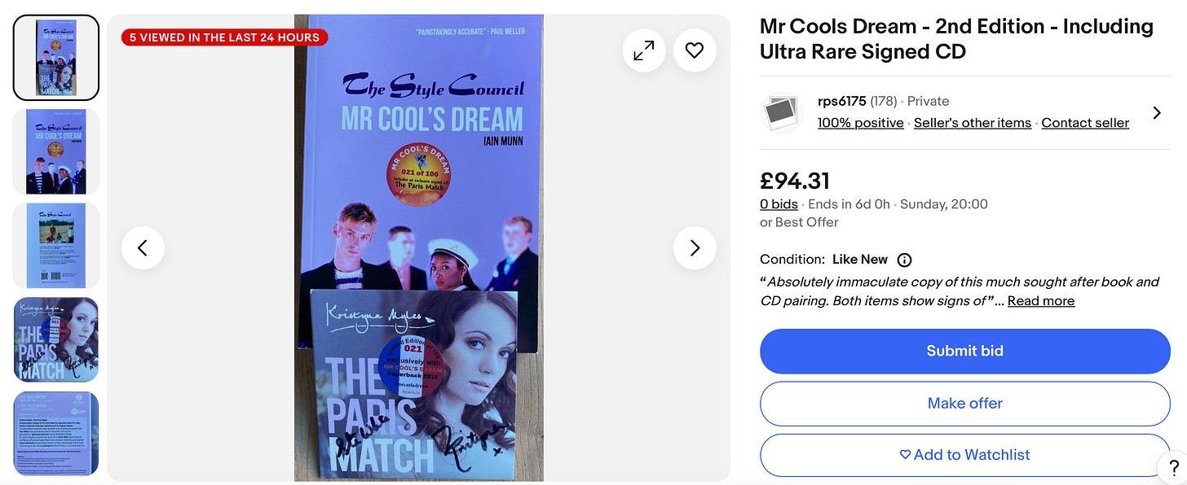Viewport: 1187px width, 485px height.
Task: Advance to the next image with the right arrow
Action: coord(695,247)
